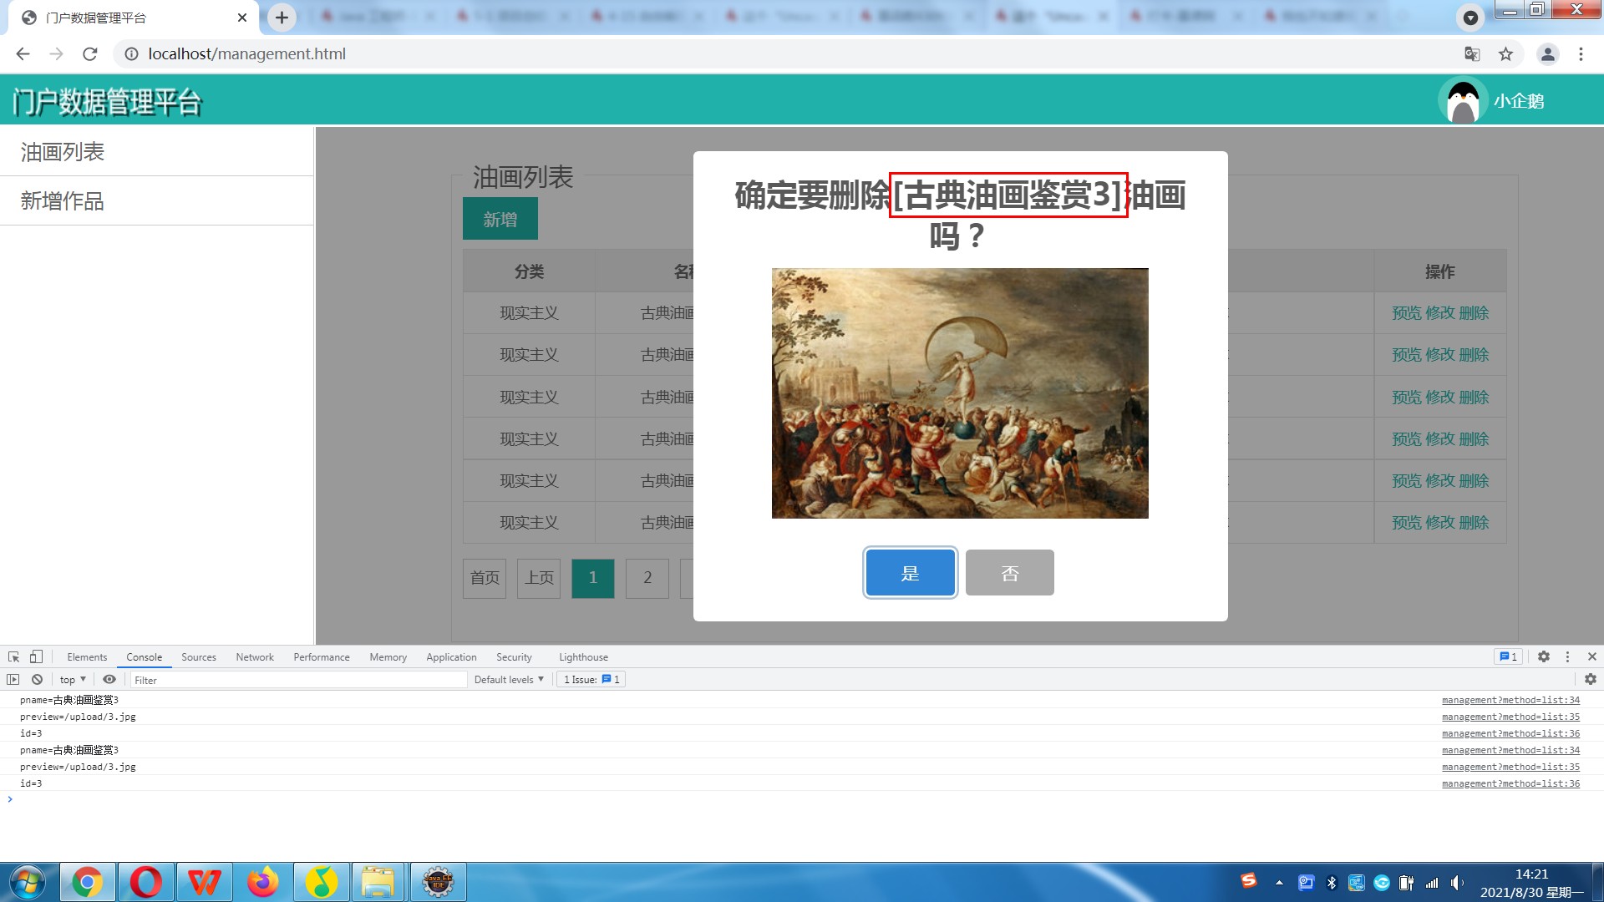Switch to the Elements tab
Viewport: 1604px width, 902px height.
pos(87,657)
